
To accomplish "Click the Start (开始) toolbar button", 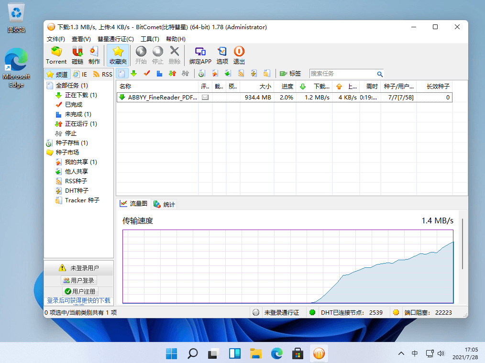I will point(141,55).
